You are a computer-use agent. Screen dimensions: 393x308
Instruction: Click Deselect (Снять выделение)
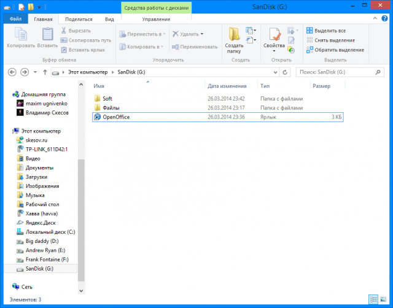[x=331, y=40]
